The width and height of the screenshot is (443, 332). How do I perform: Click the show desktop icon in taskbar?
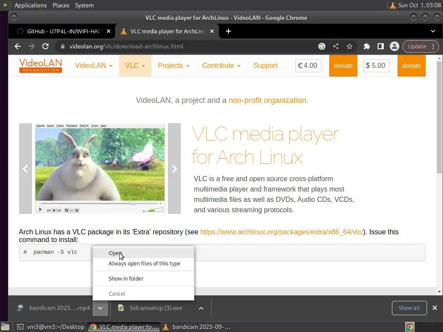5,327
